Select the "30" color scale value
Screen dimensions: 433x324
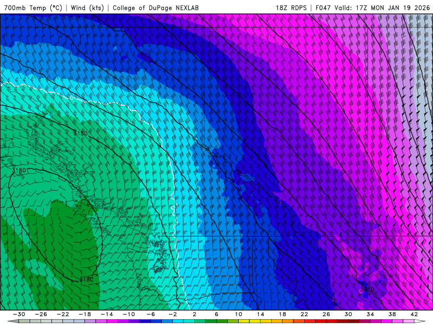[x=348, y=314]
